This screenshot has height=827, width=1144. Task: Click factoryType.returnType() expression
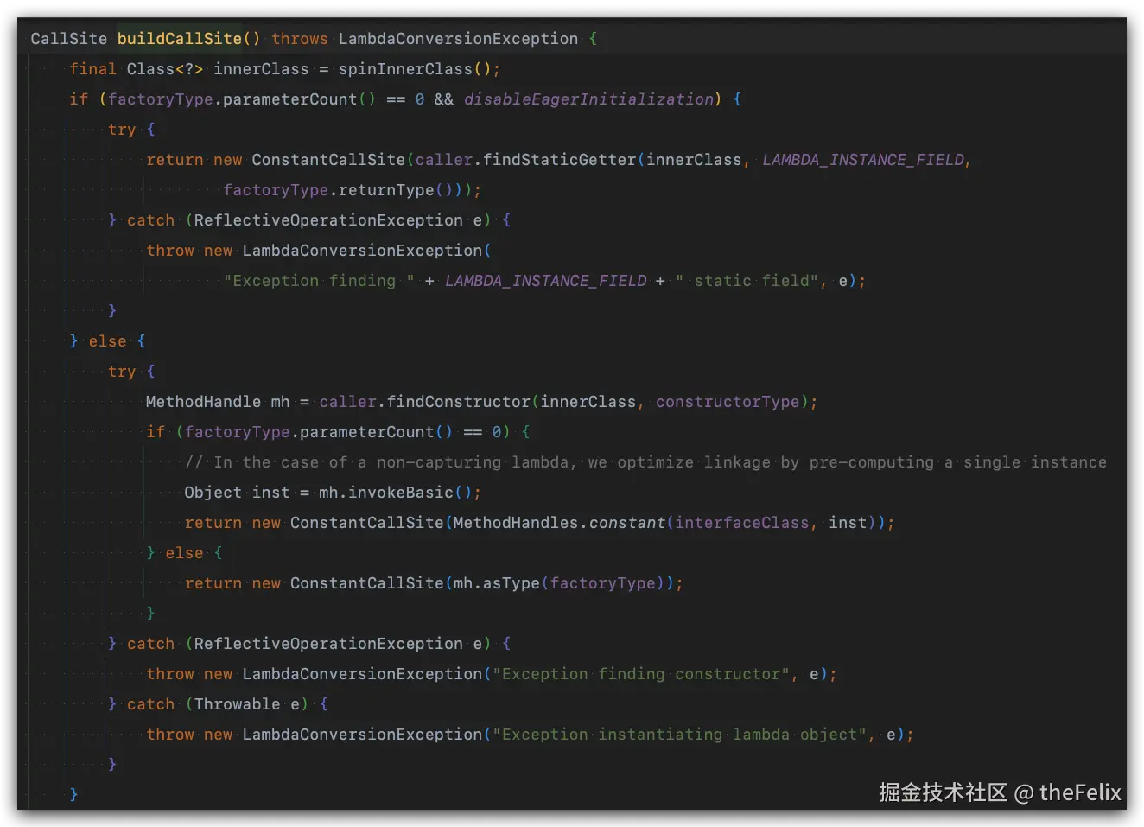tap(338, 190)
